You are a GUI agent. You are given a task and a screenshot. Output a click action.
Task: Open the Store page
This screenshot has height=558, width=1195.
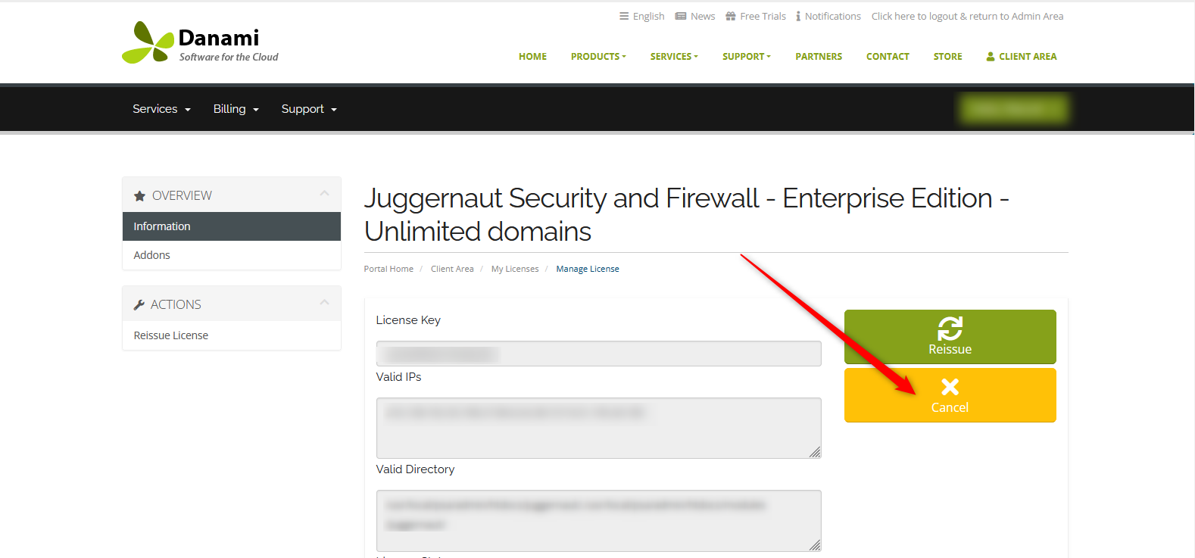pos(948,57)
